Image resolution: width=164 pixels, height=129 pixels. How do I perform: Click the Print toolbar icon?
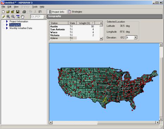pyautogui.click(x=24, y=12)
